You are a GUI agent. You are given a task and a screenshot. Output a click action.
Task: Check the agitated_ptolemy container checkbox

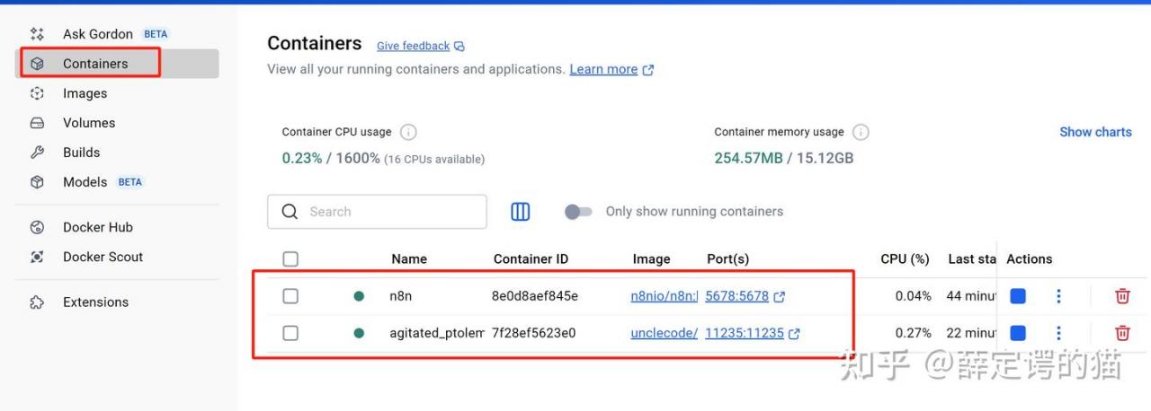point(290,333)
